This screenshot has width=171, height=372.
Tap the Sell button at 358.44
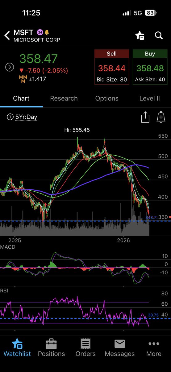coord(111,67)
